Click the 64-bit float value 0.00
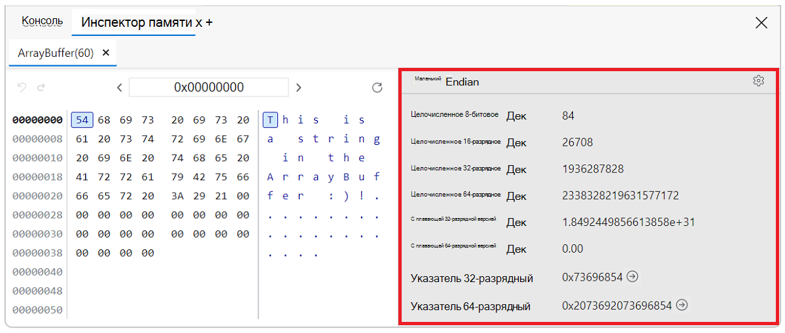This screenshot has height=333, width=785. pos(572,249)
